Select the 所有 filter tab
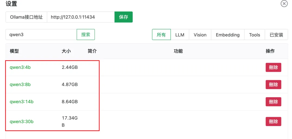Screen dimensions: 292x139 [x=161, y=35]
